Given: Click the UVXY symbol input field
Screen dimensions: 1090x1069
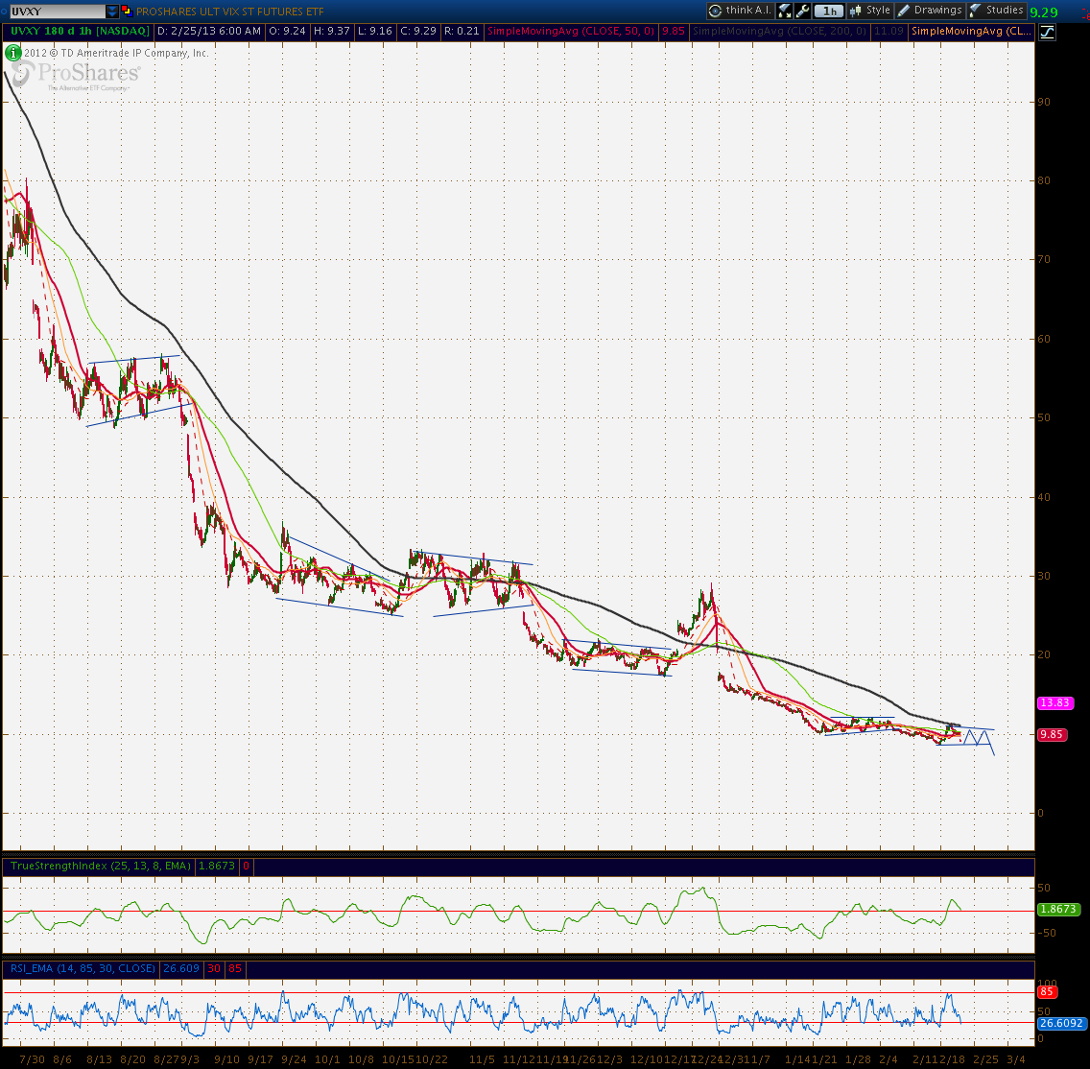Looking at the screenshot, I should pyautogui.click(x=58, y=12).
